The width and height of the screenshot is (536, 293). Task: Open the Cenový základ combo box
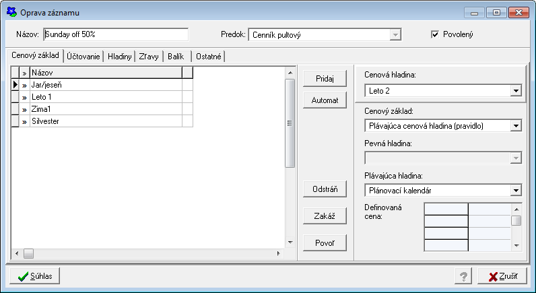[x=516, y=125]
